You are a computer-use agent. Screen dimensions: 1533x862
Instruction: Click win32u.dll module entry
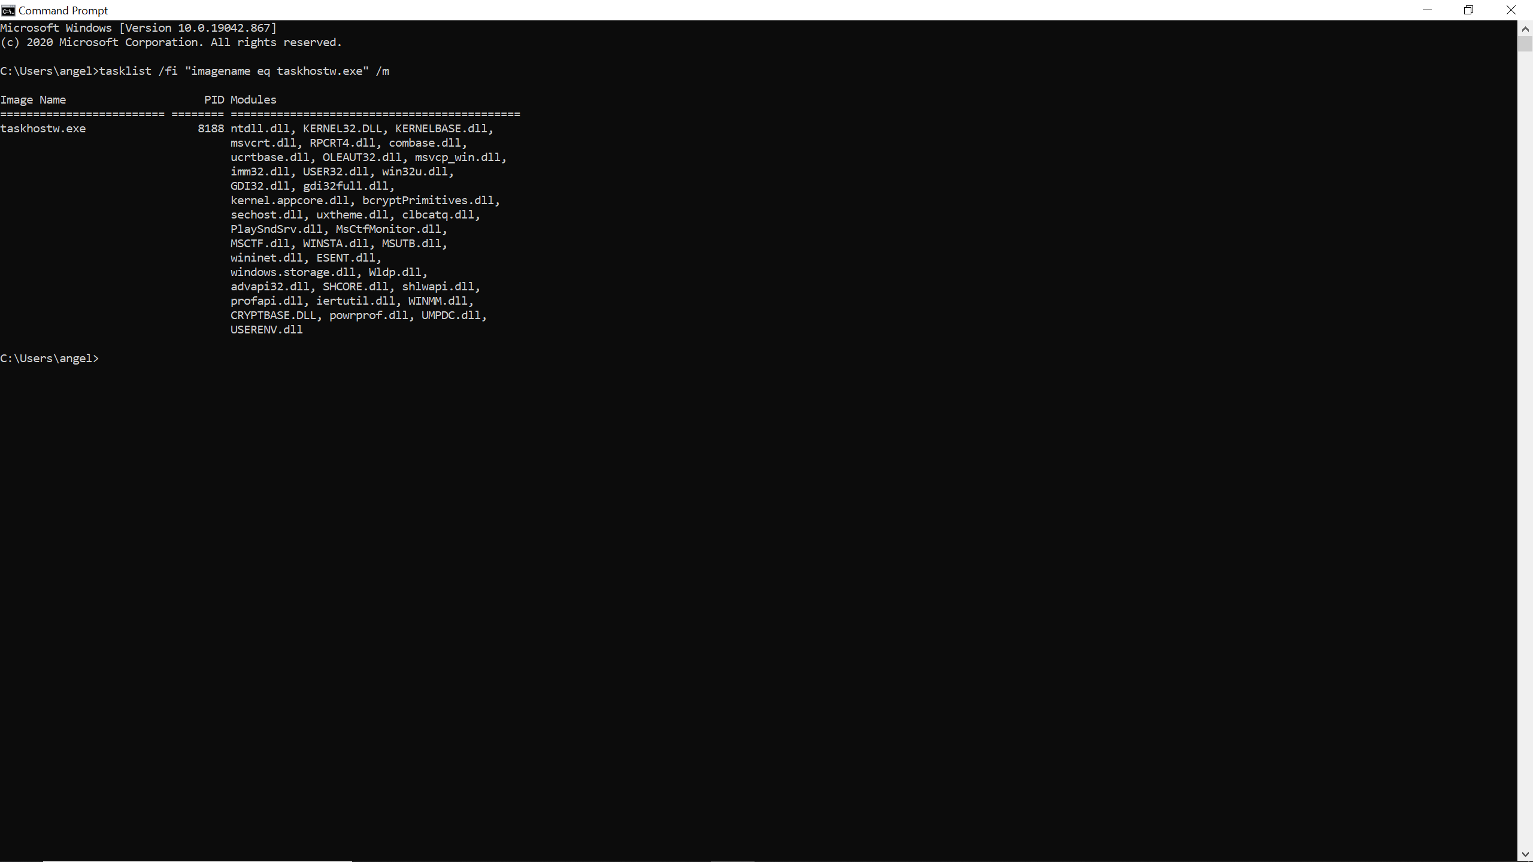click(x=415, y=172)
